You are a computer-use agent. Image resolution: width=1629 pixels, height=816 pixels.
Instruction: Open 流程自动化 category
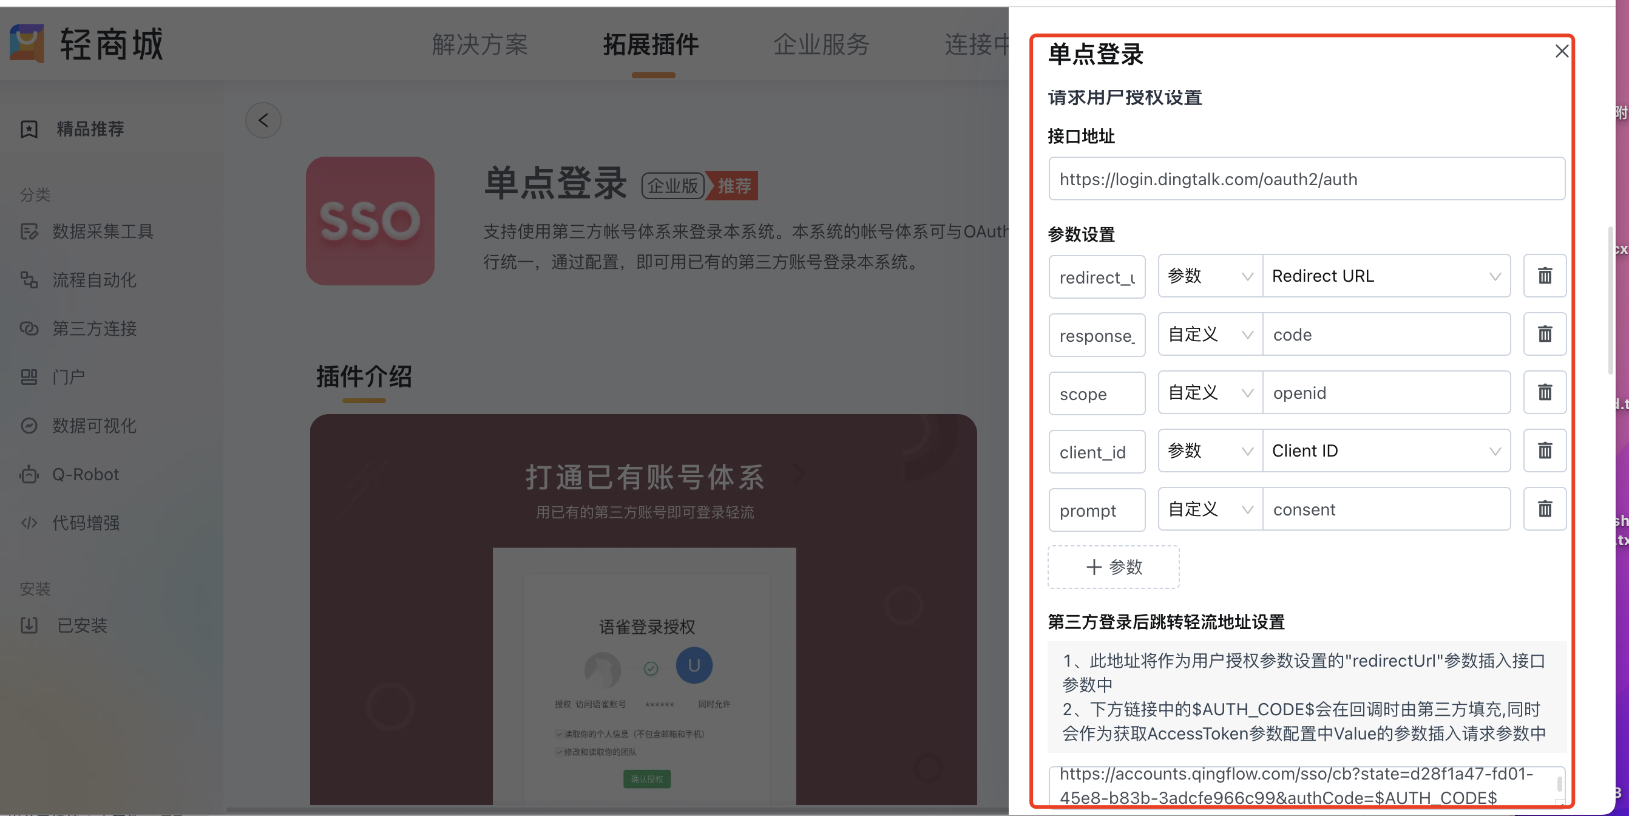94,280
